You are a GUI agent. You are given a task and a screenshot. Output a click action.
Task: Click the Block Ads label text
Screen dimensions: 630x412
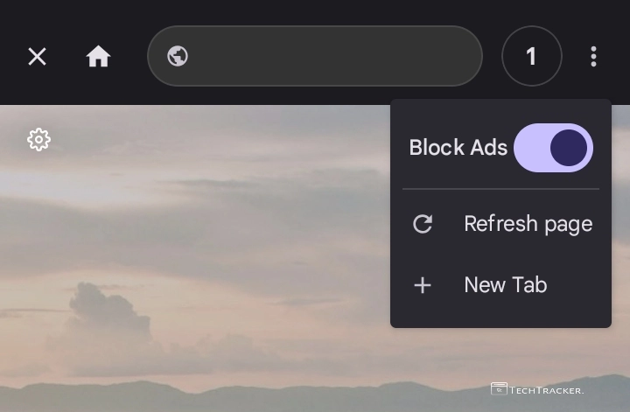click(458, 148)
